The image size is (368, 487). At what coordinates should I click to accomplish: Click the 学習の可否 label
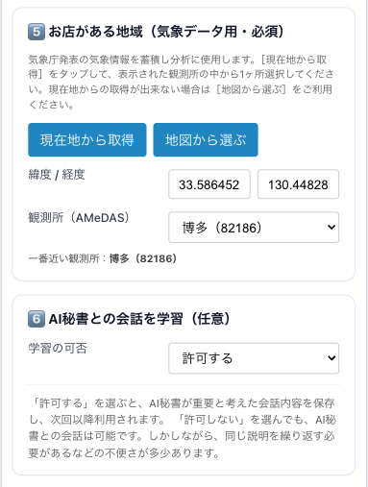pyautogui.click(x=58, y=349)
